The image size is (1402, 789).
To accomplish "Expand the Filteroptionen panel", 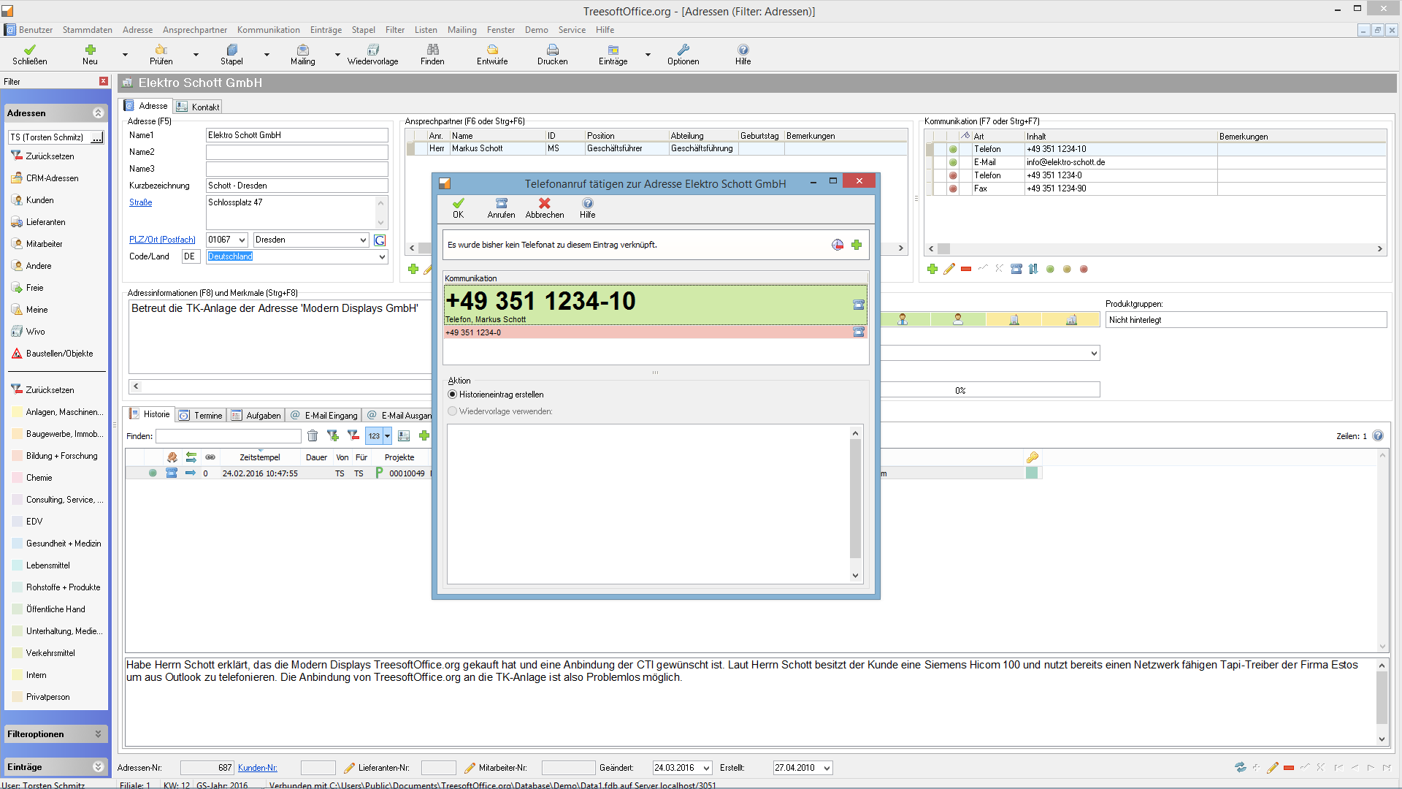I will click(98, 734).
